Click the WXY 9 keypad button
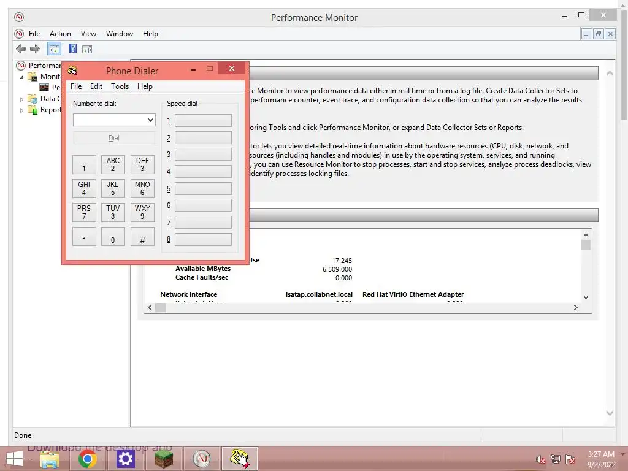628x471 pixels. tap(142, 213)
